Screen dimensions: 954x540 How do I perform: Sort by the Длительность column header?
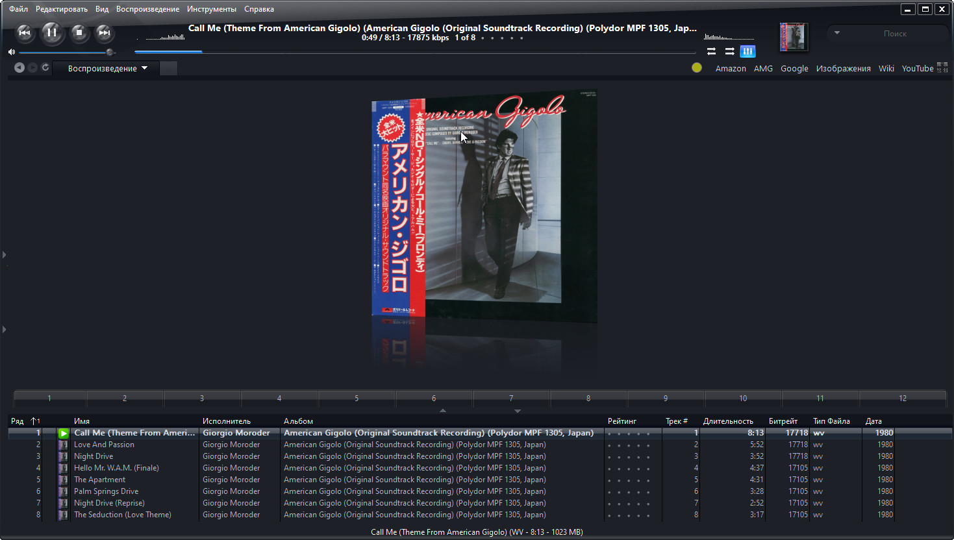[x=728, y=421]
